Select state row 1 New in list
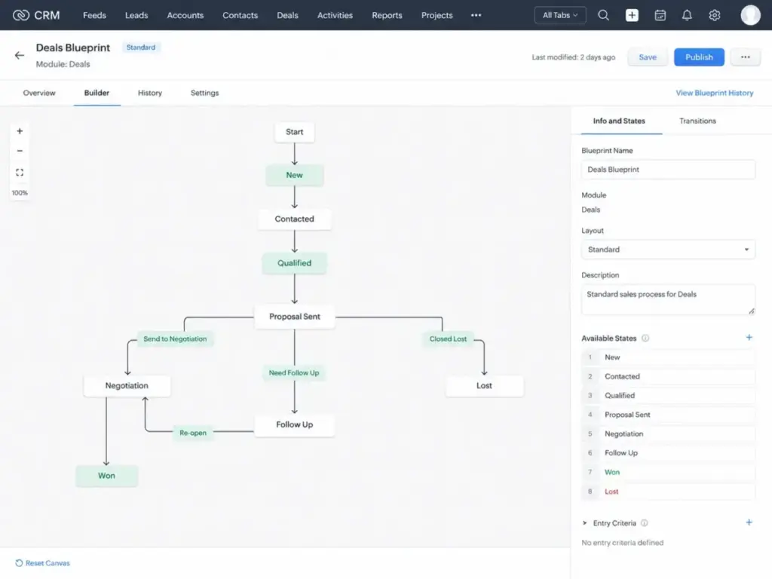Viewport: 772px width, 579px height. click(668, 357)
